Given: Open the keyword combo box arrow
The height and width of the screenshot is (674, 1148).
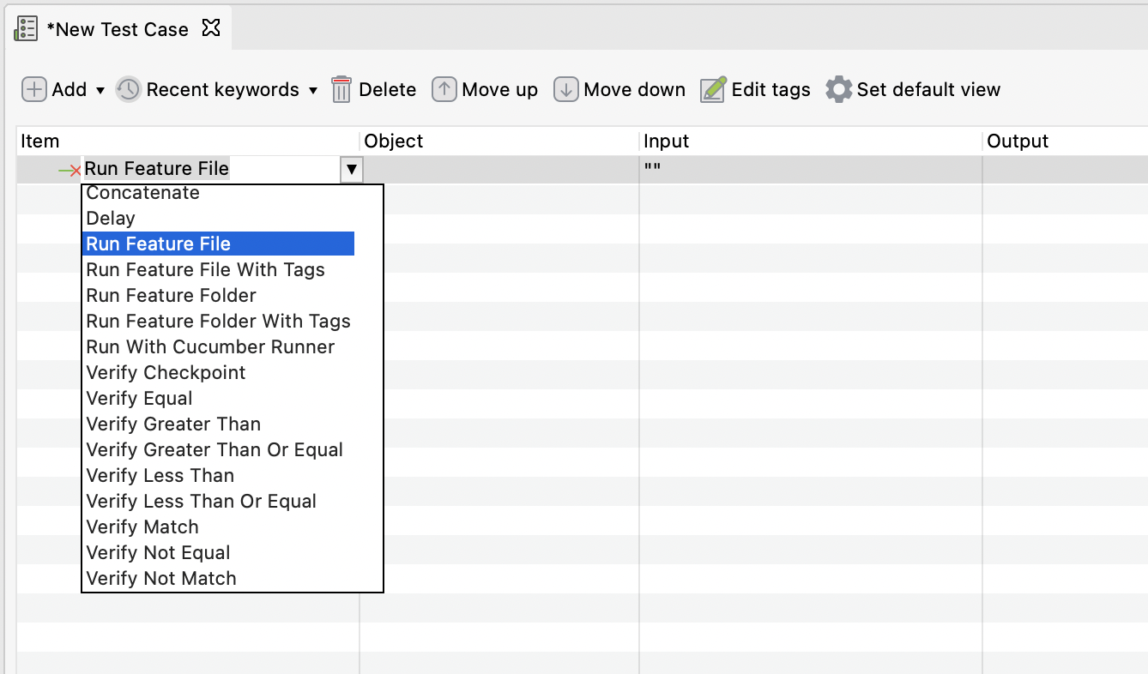Looking at the screenshot, I should pyautogui.click(x=350, y=169).
